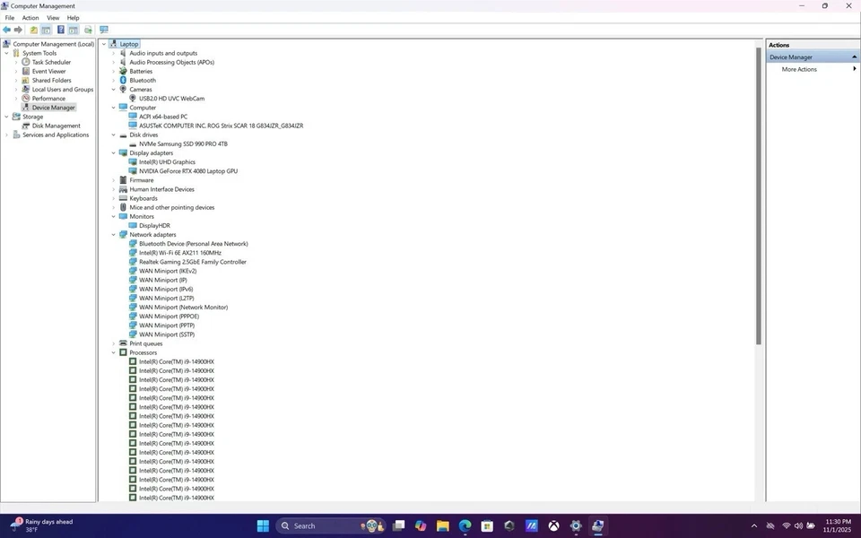
Task: Expand the Human Interface Devices category
Action: coord(114,189)
